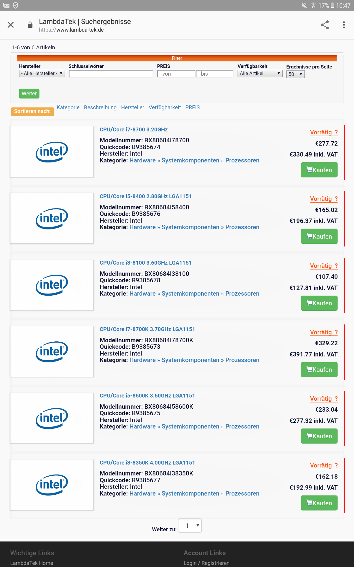Screen dimensions: 354x567
Task: Open the Intel thumbnail for Core i3-8100
Action: [x=52, y=285]
